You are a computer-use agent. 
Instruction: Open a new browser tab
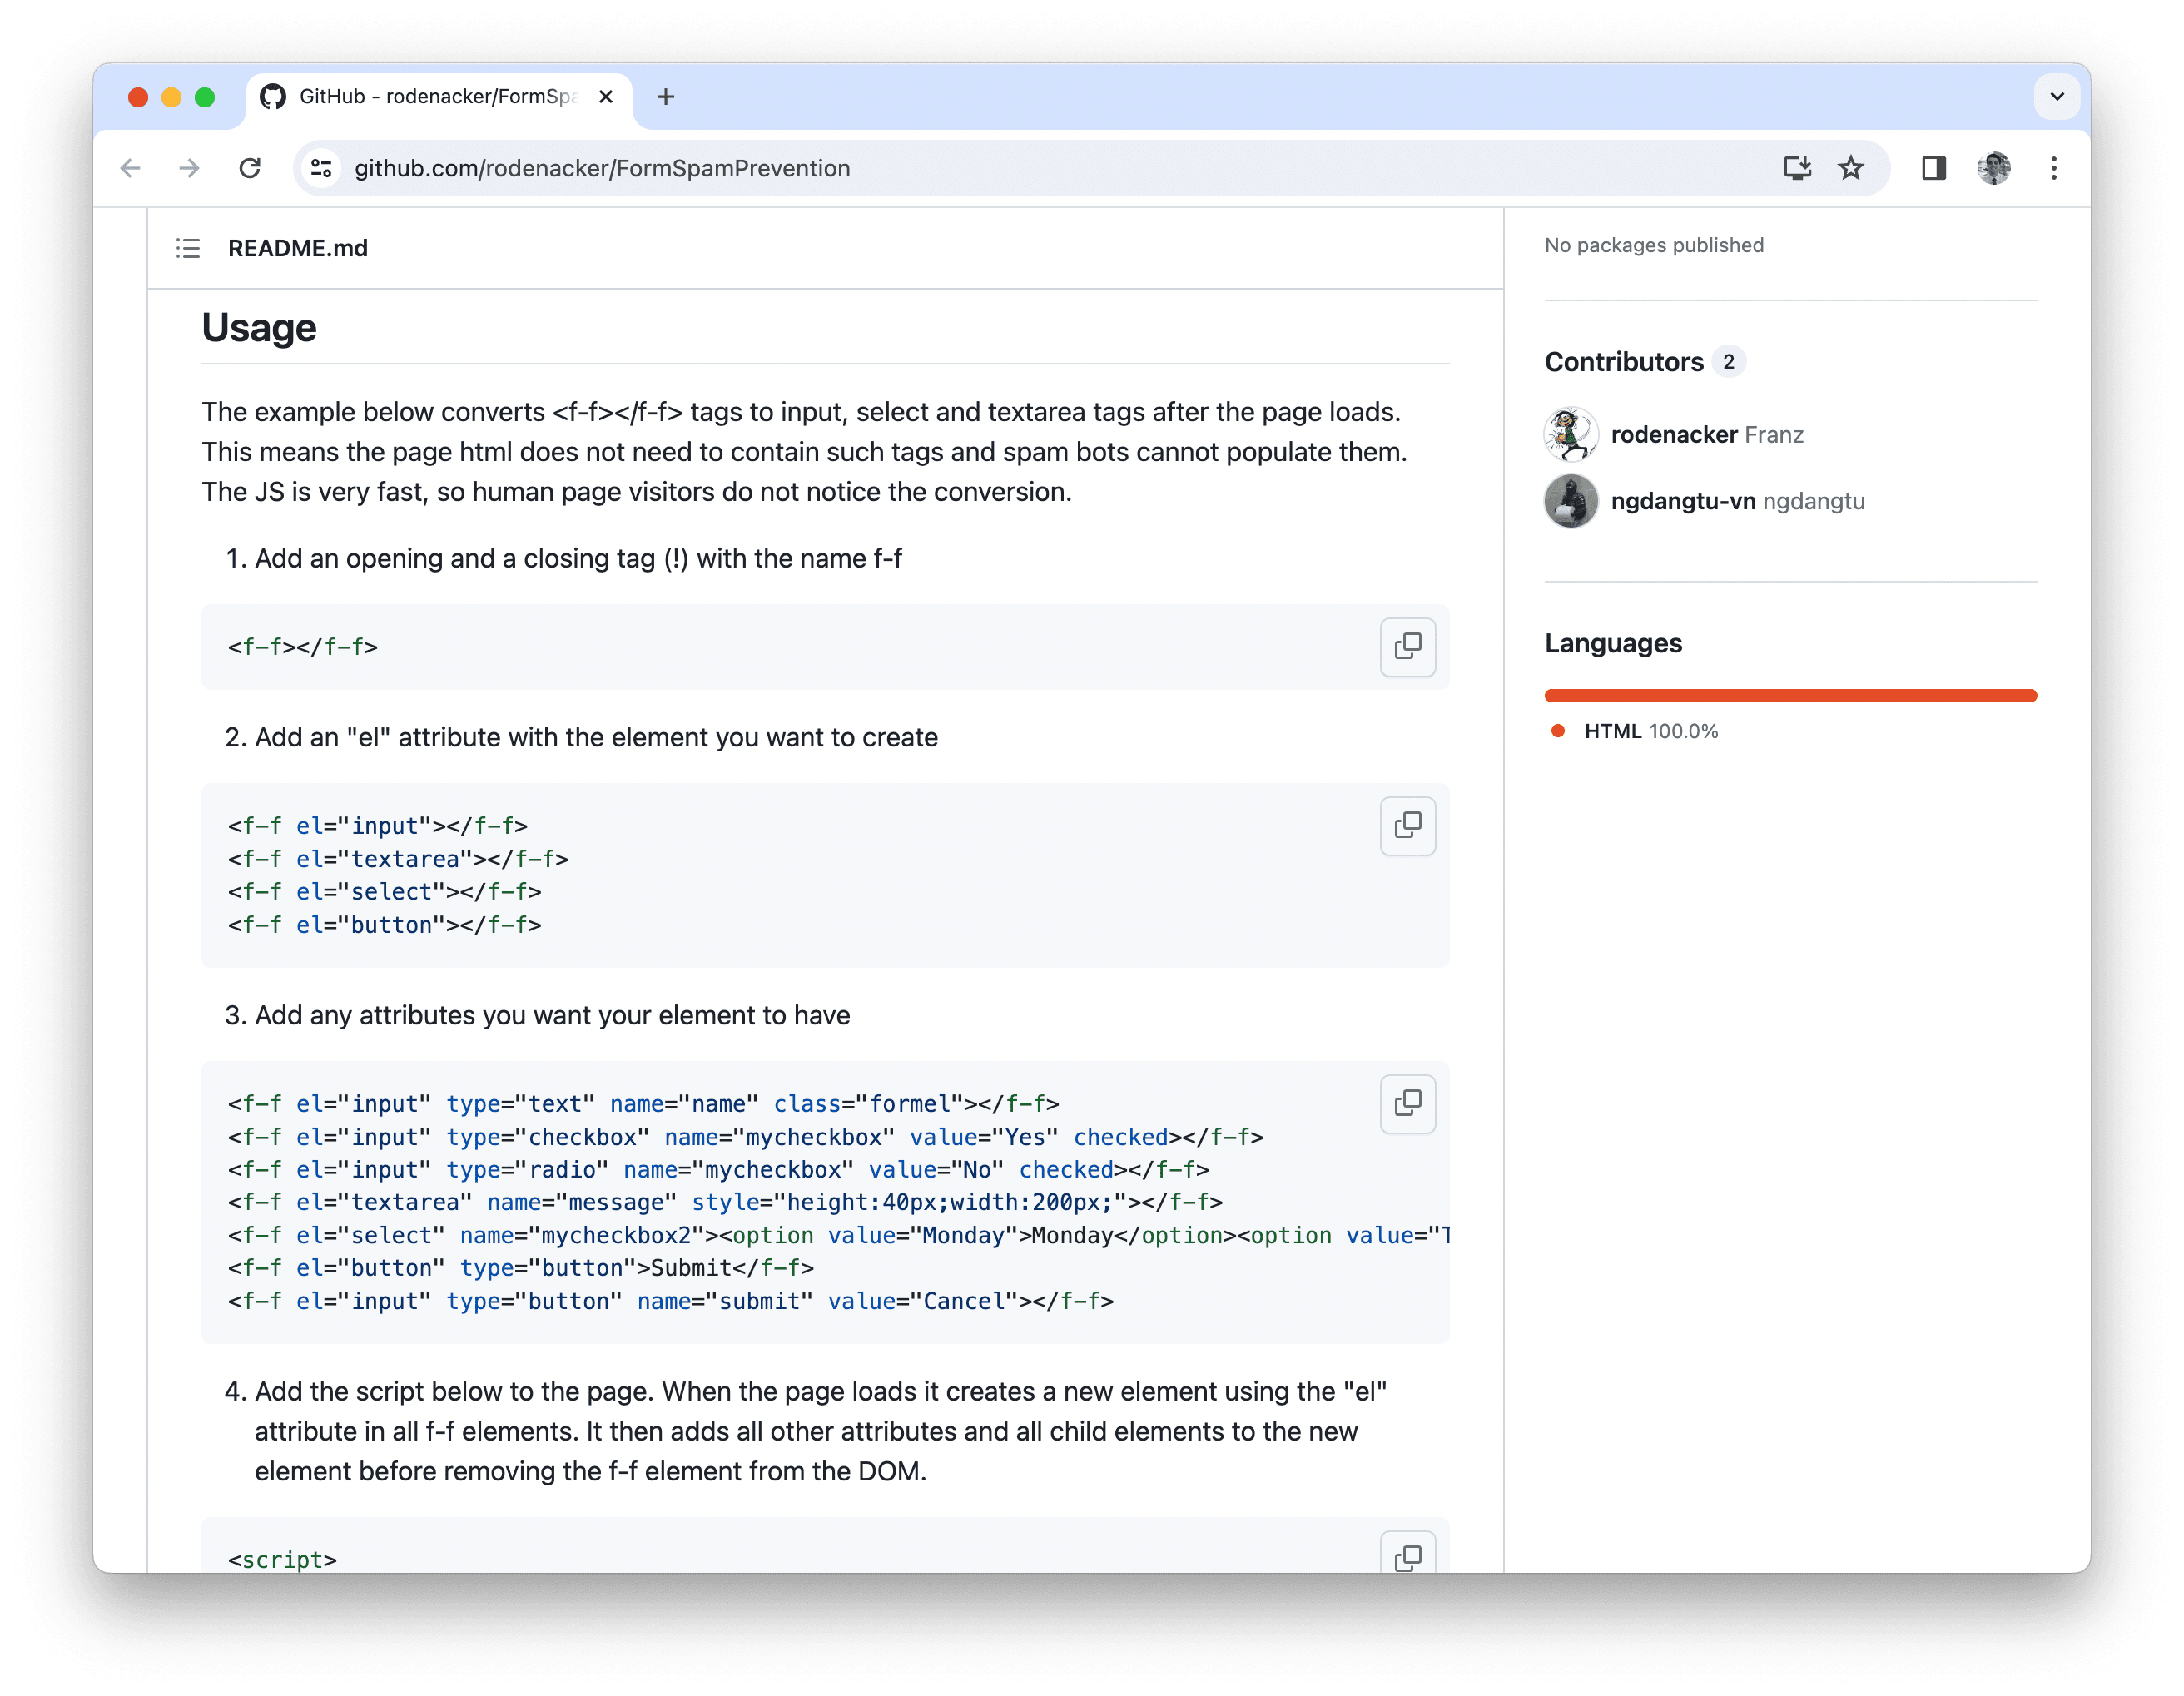click(x=666, y=97)
